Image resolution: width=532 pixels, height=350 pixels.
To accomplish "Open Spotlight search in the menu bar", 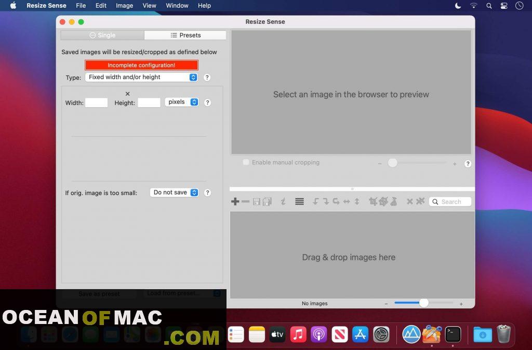I will (x=489, y=6).
